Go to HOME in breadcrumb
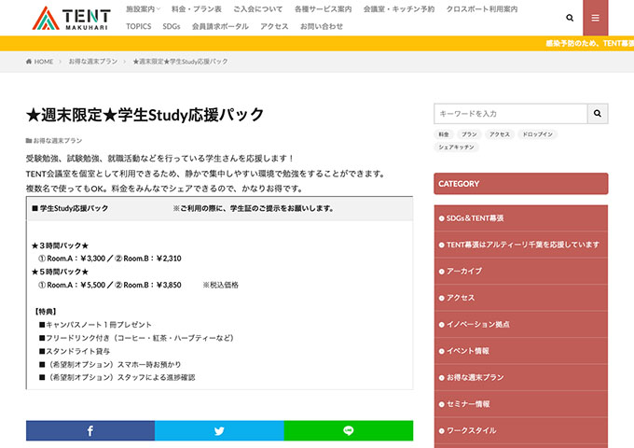The height and width of the screenshot is (448, 634). point(39,62)
